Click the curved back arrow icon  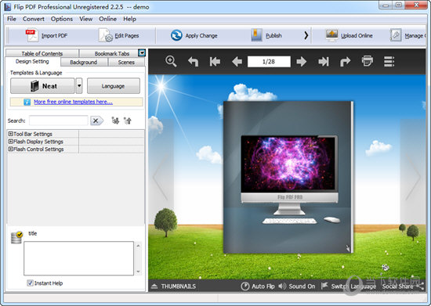[x=193, y=61]
